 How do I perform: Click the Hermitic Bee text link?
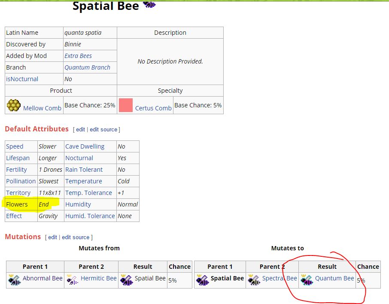click(x=98, y=278)
